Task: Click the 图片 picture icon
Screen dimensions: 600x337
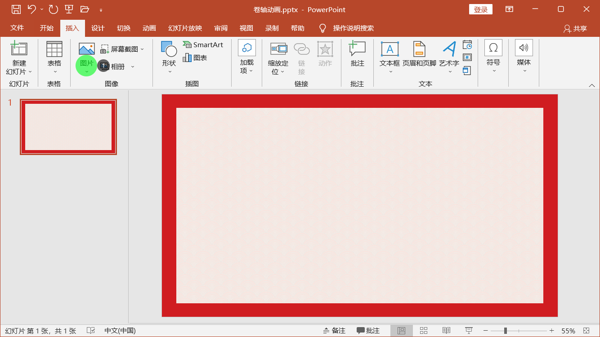Action: (x=86, y=49)
